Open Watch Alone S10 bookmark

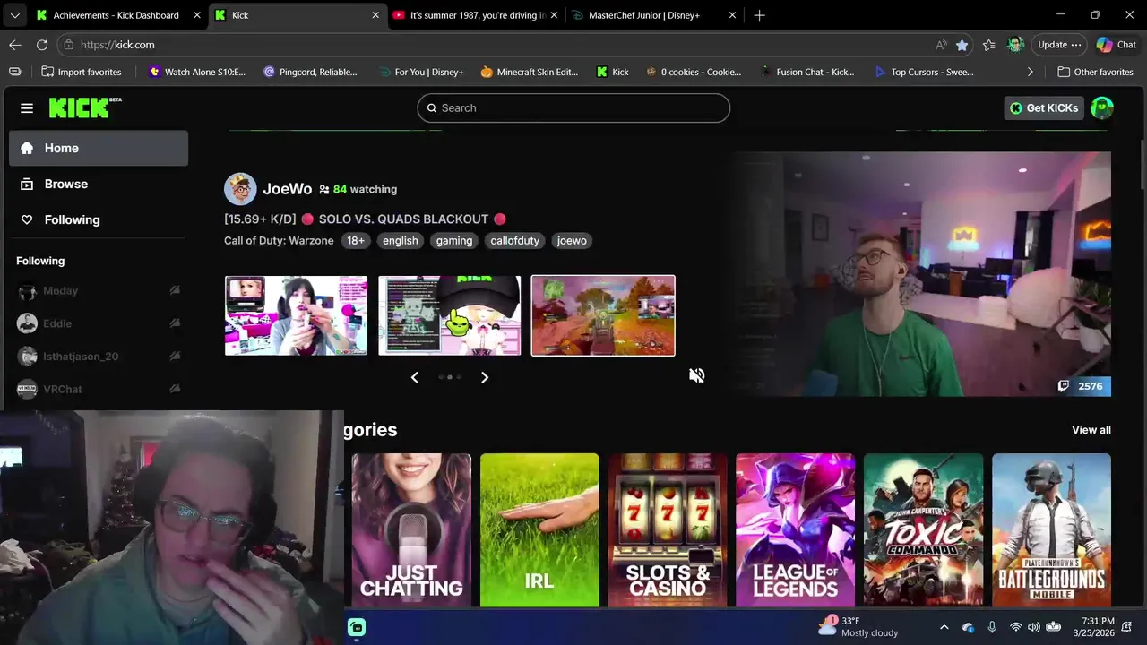[197, 72]
